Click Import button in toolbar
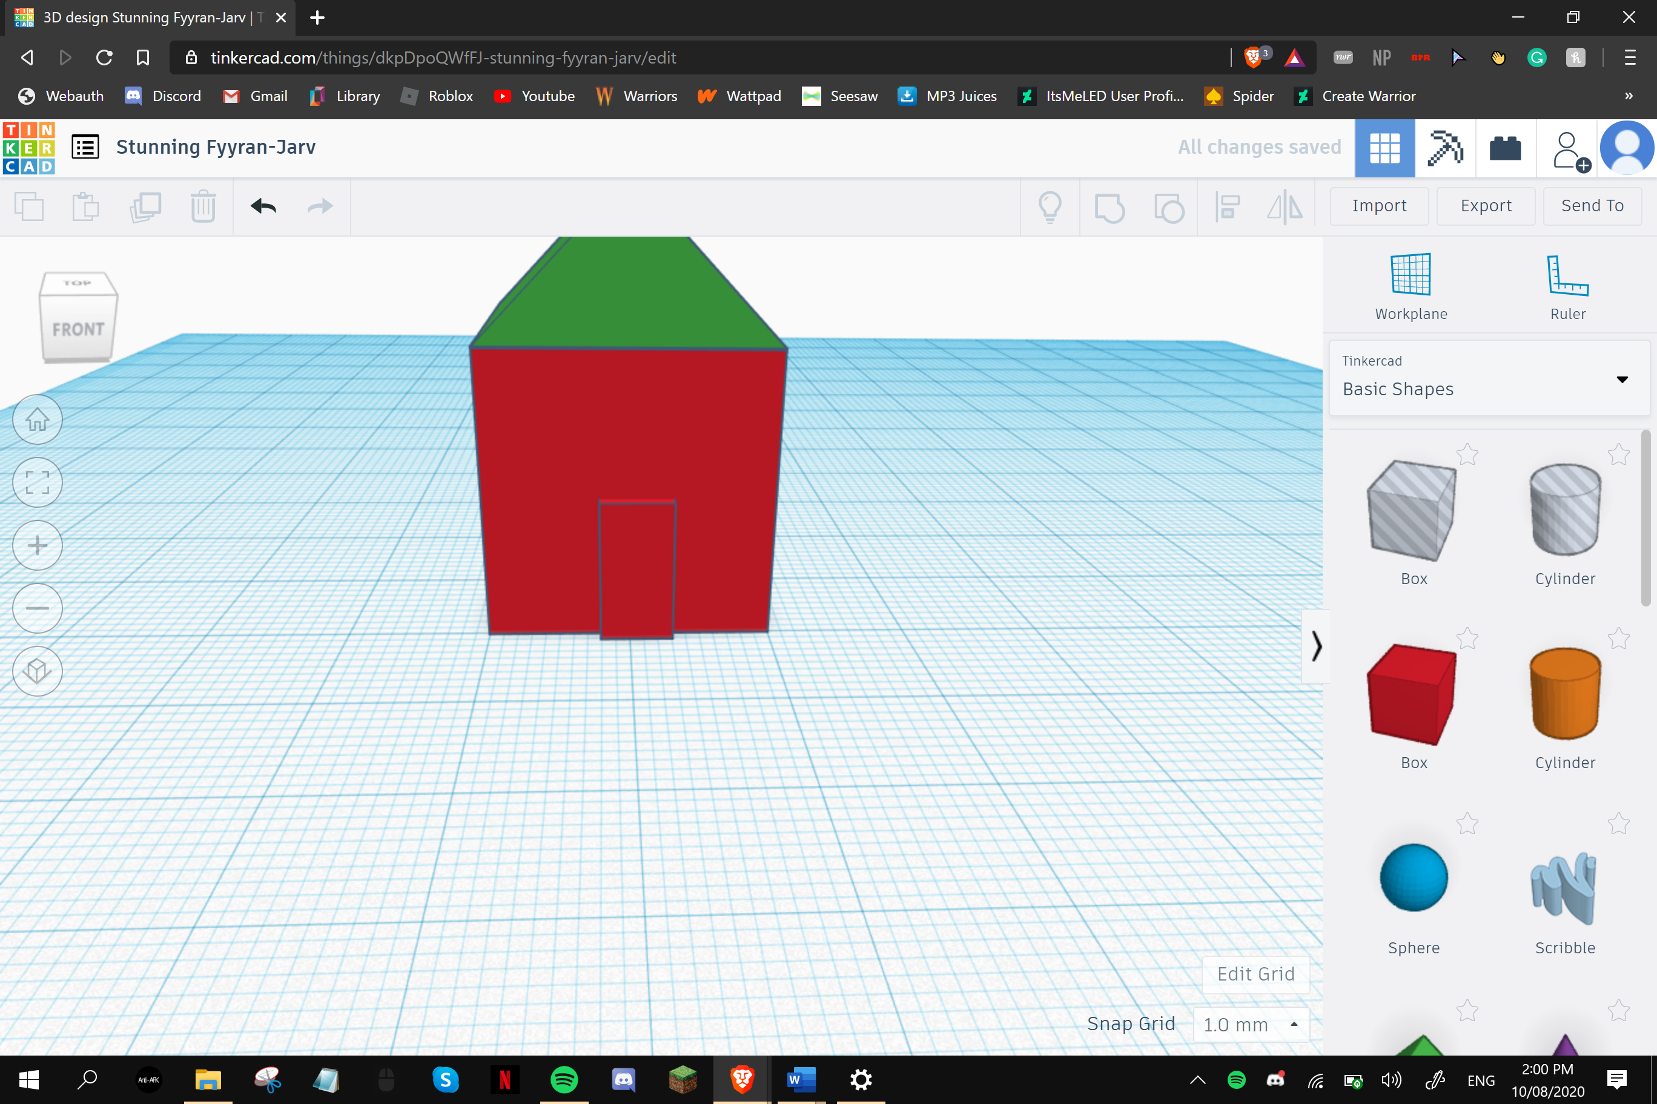This screenshot has width=1657, height=1104. (x=1378, y=206)
